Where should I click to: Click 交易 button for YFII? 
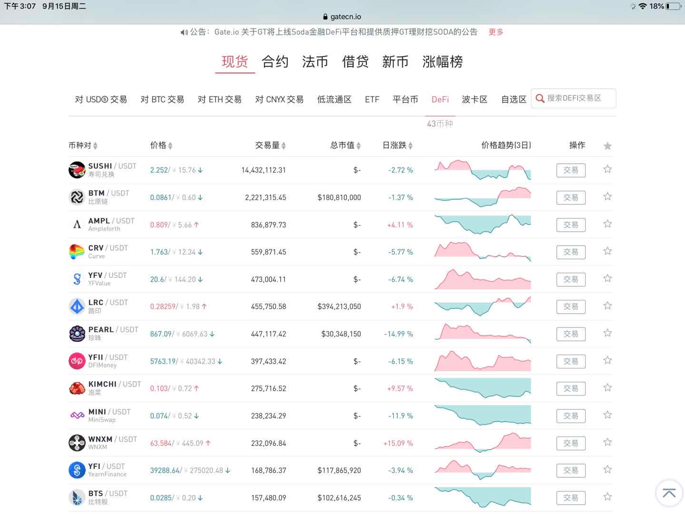point(571,362)
